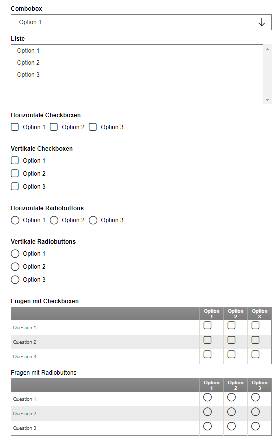Image resolution: width=279 pixels, height=441 pixels.
Task: Select Question 1 Option 2 in Fragen mit Radiobuttons
Action: point(231,397)
